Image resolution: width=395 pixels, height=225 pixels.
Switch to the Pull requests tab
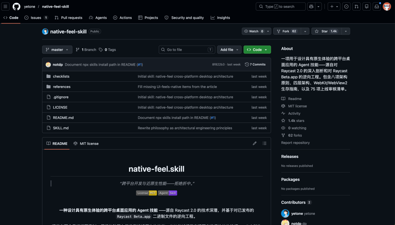click(x=68, y=18)
